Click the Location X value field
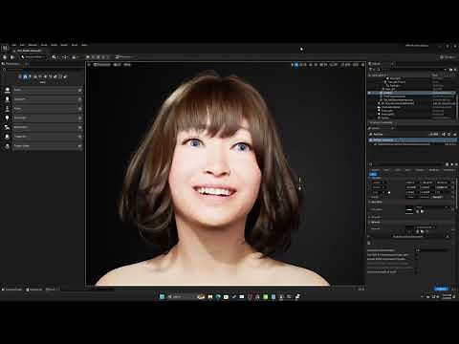This screenshot has width=459, height=344. coord(411,183)
